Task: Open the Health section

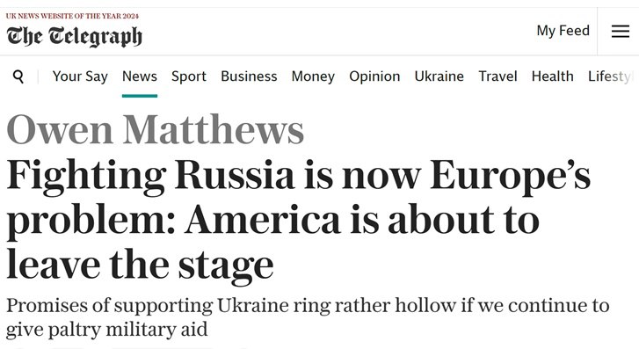Action: click(552, 76)
